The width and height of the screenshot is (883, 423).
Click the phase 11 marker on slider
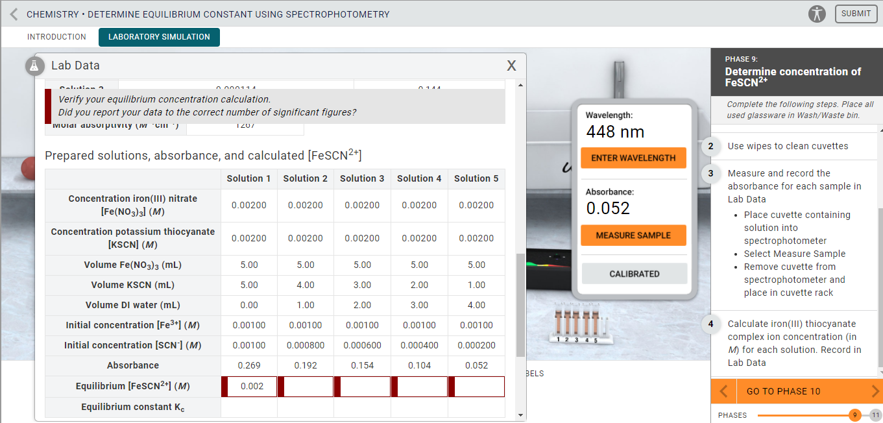876,415
